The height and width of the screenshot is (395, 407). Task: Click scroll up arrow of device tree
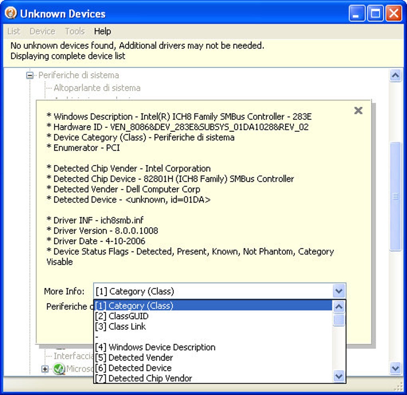pyautogui.click(x=395, y=76)
